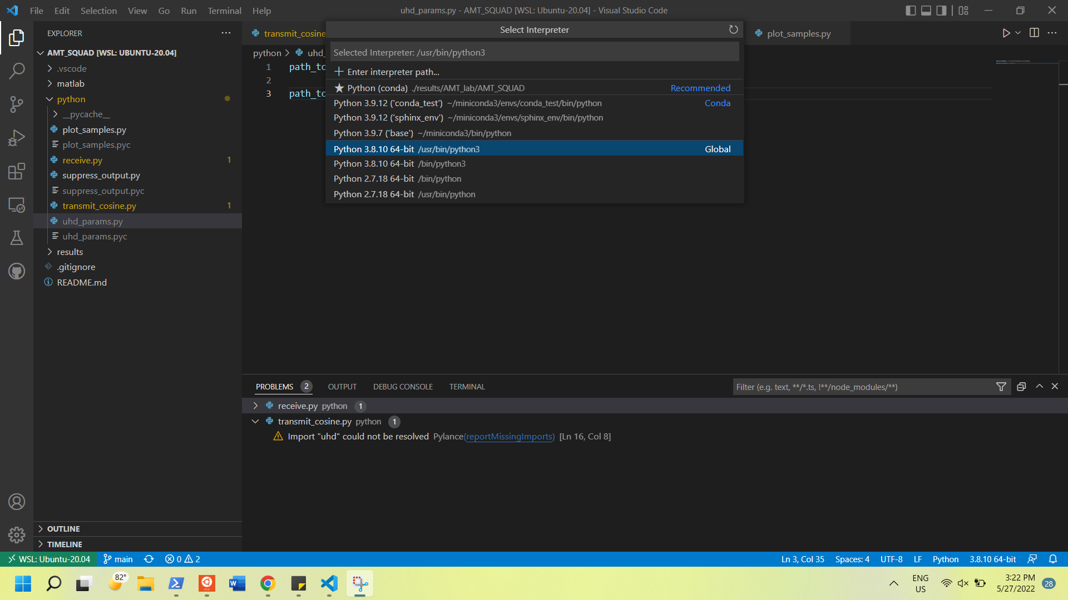The width and height of the screenshot is (1068, 600).
Task: Expand the TIMELINE section
Action: [65, 544]
